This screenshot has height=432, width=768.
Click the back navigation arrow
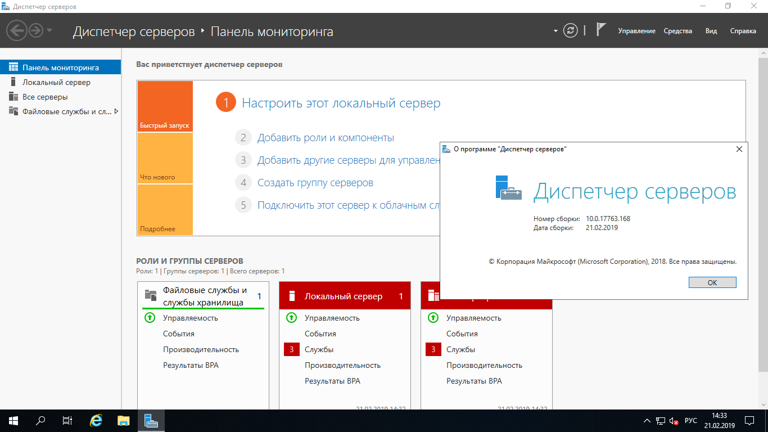17,30
